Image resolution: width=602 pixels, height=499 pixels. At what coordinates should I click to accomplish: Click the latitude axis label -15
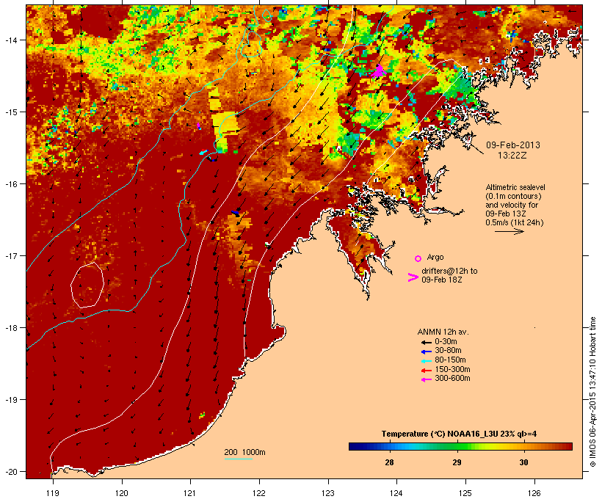click(10, 112)
